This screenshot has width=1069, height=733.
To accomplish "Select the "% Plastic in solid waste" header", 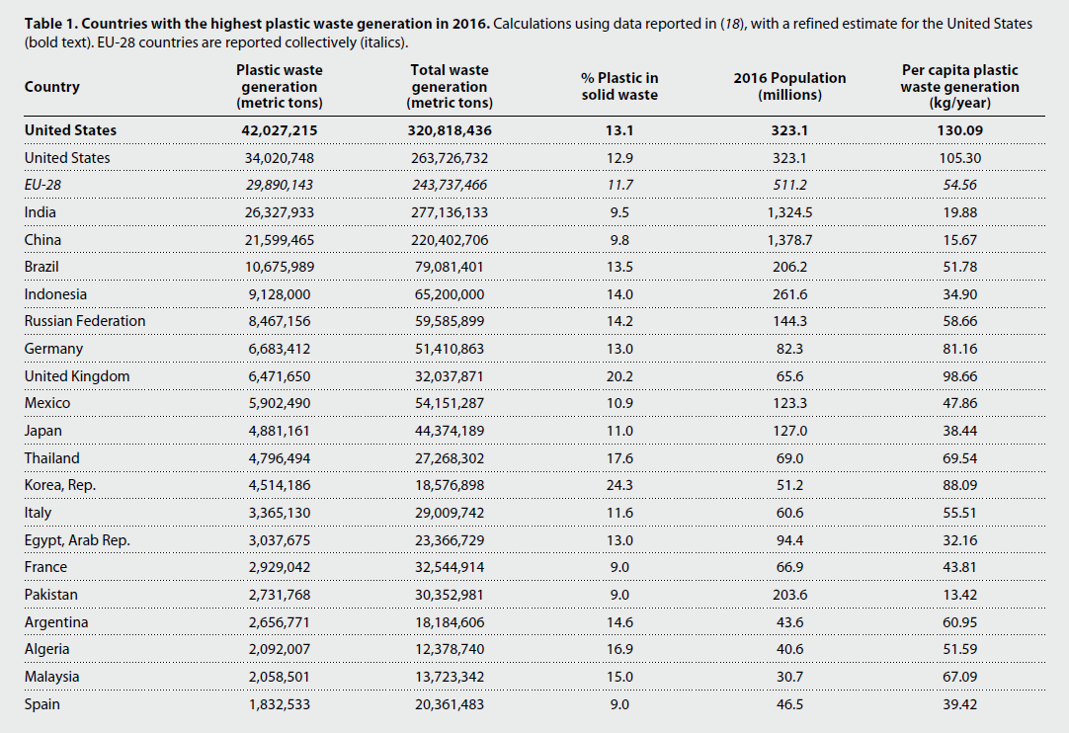I will point(619,87).
